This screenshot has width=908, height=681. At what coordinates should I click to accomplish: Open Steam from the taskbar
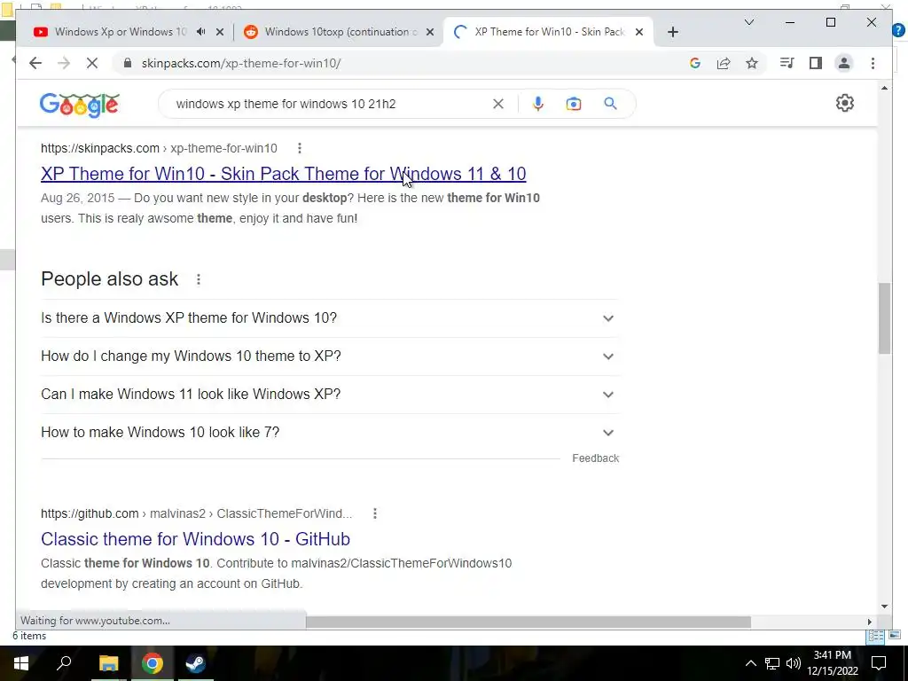[x=196, y=663]
